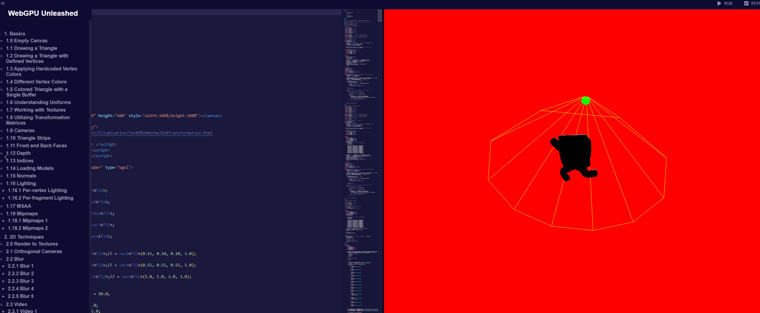
Task: Open 1.7 Working with Textures lesson
Action: 36,110
